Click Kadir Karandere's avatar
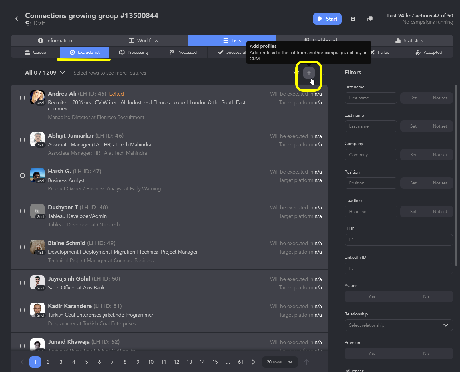 pyautogui.click(x=37, y=310)
